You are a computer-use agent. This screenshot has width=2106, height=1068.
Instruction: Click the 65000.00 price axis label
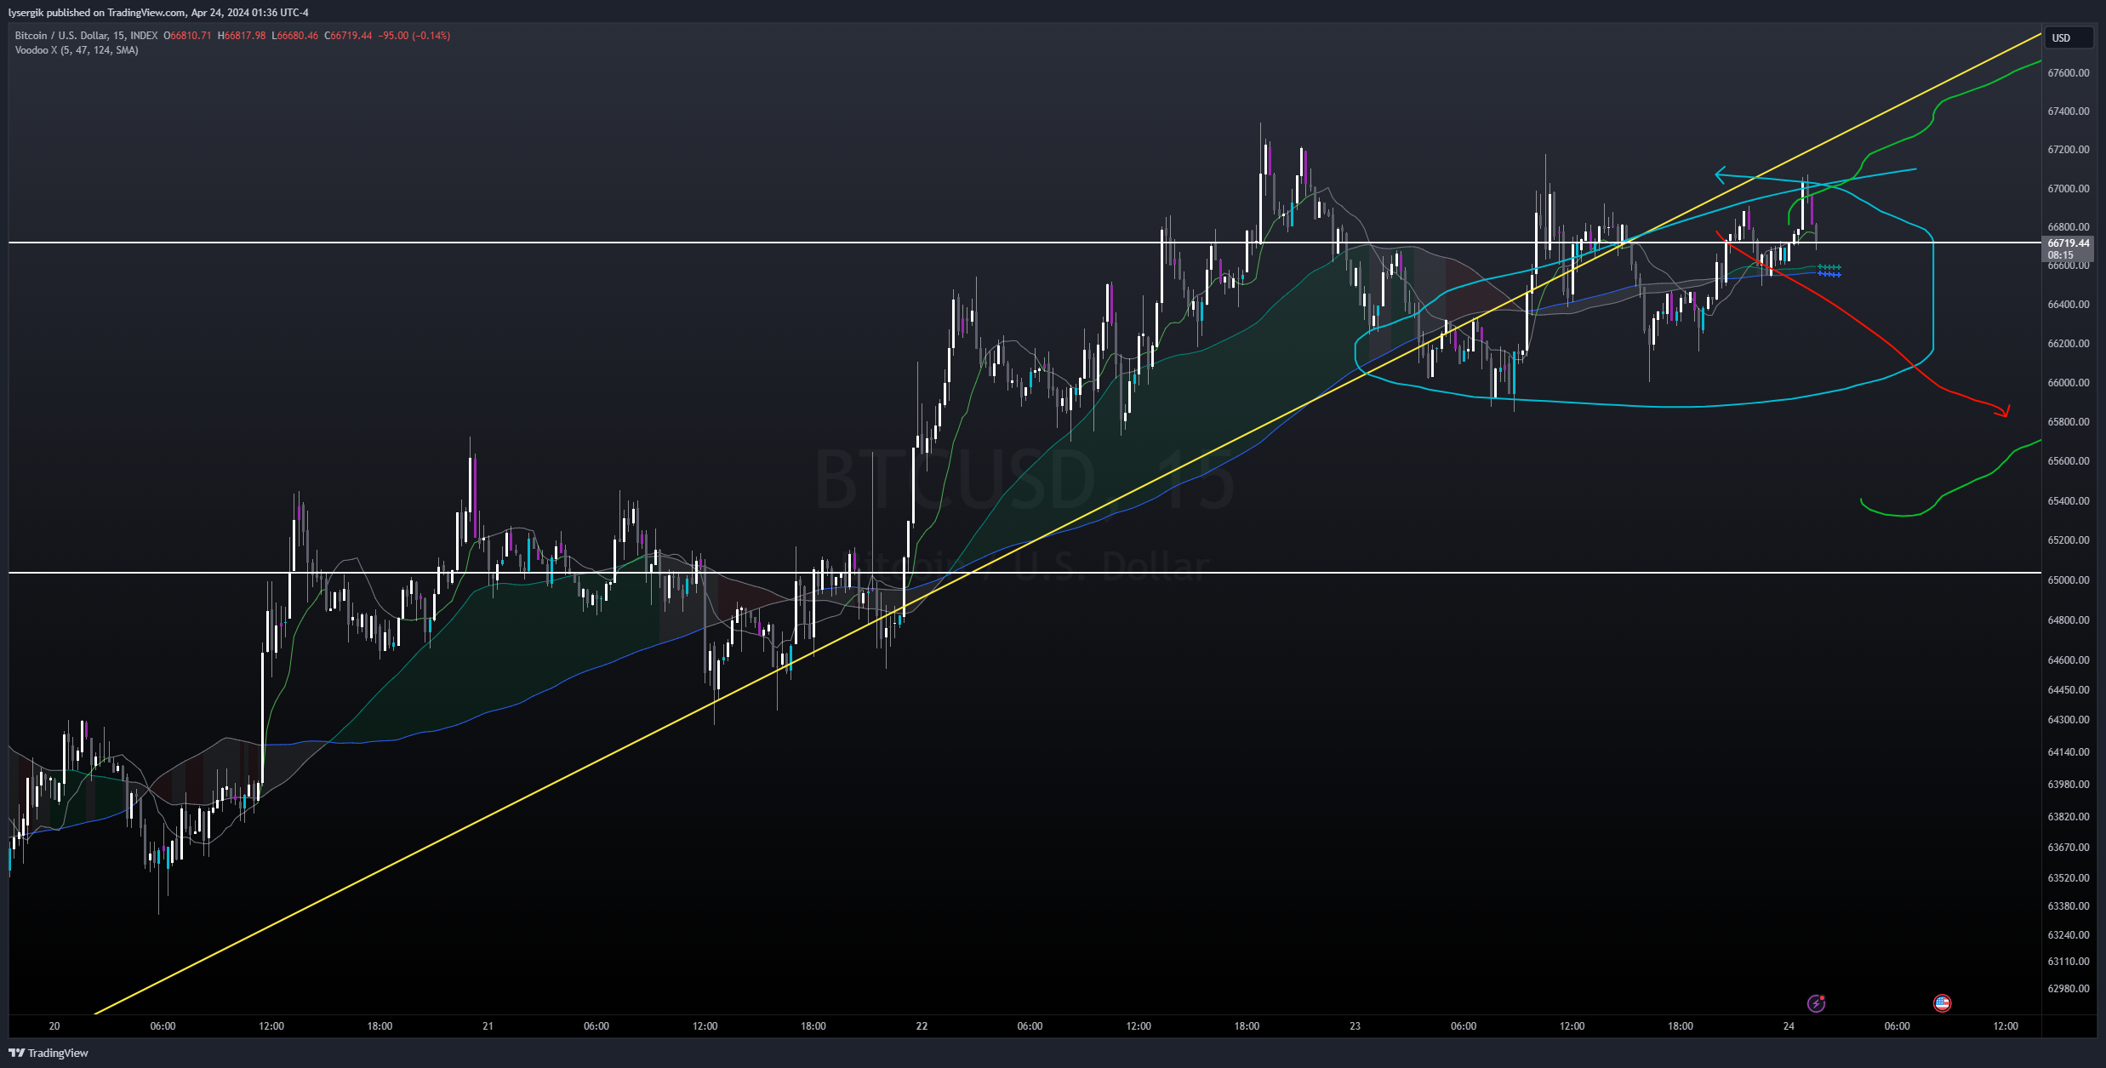click(x=2069, y=580)
